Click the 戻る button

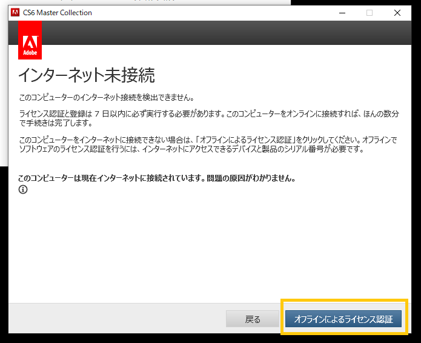point(253,319)
